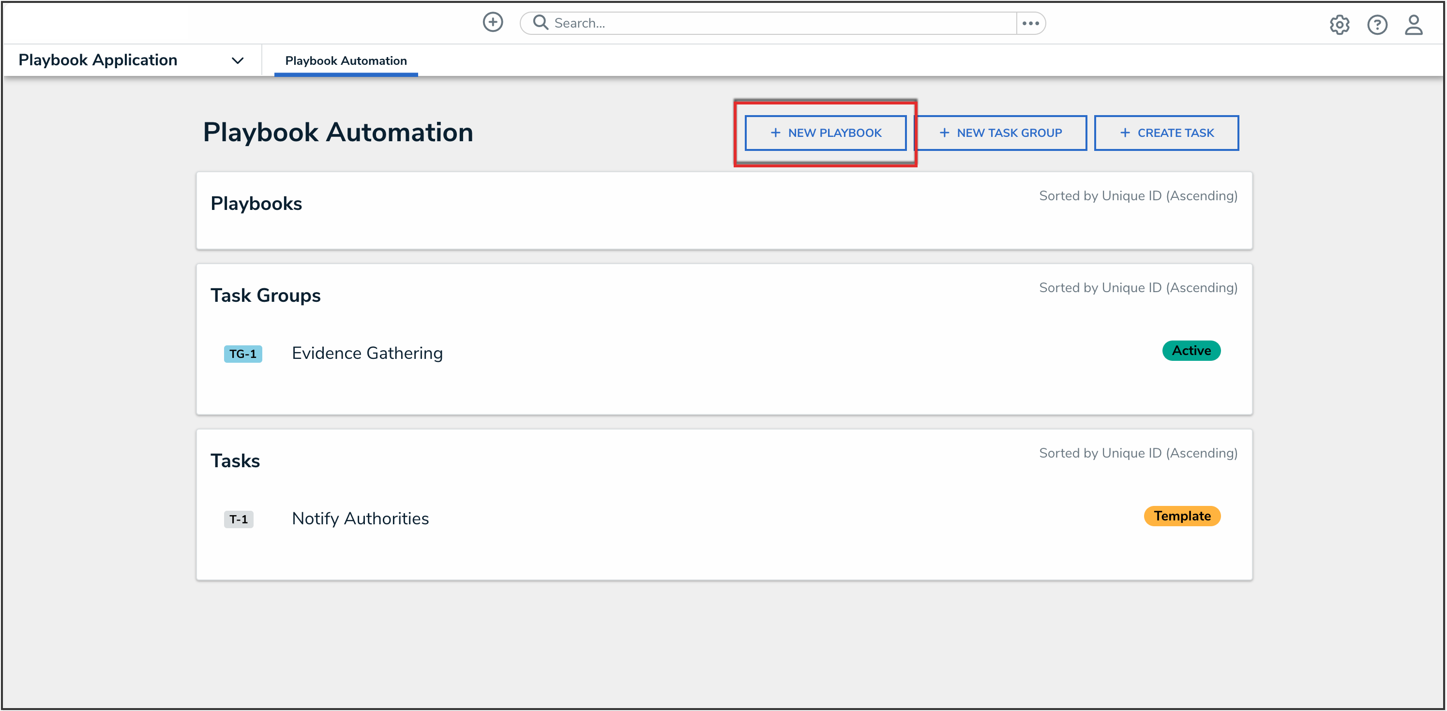Image resolution: width=1447 pixels, height=711 pixels.
Task: Click the magnifying glass search icon
Action: [541, 22]
